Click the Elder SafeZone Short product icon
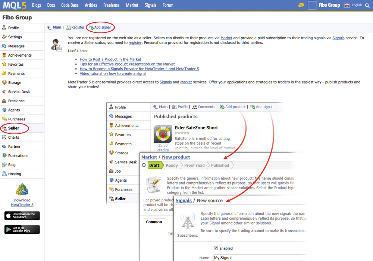 point(163,133)
